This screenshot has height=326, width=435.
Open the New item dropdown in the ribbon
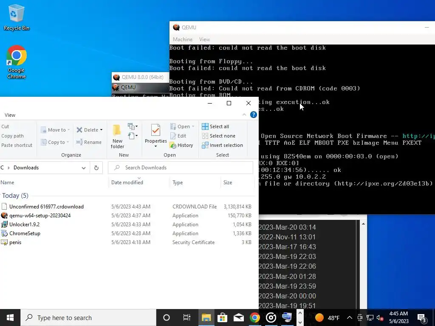click(x=133, y=126)
